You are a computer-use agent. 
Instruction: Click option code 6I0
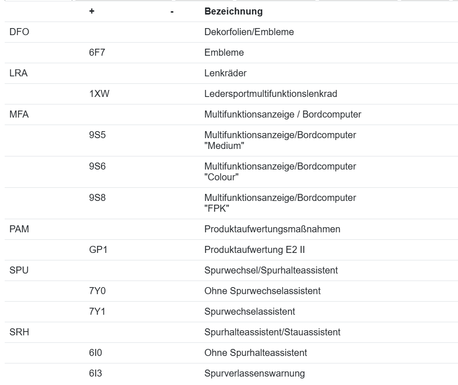(x=96, y=353)
